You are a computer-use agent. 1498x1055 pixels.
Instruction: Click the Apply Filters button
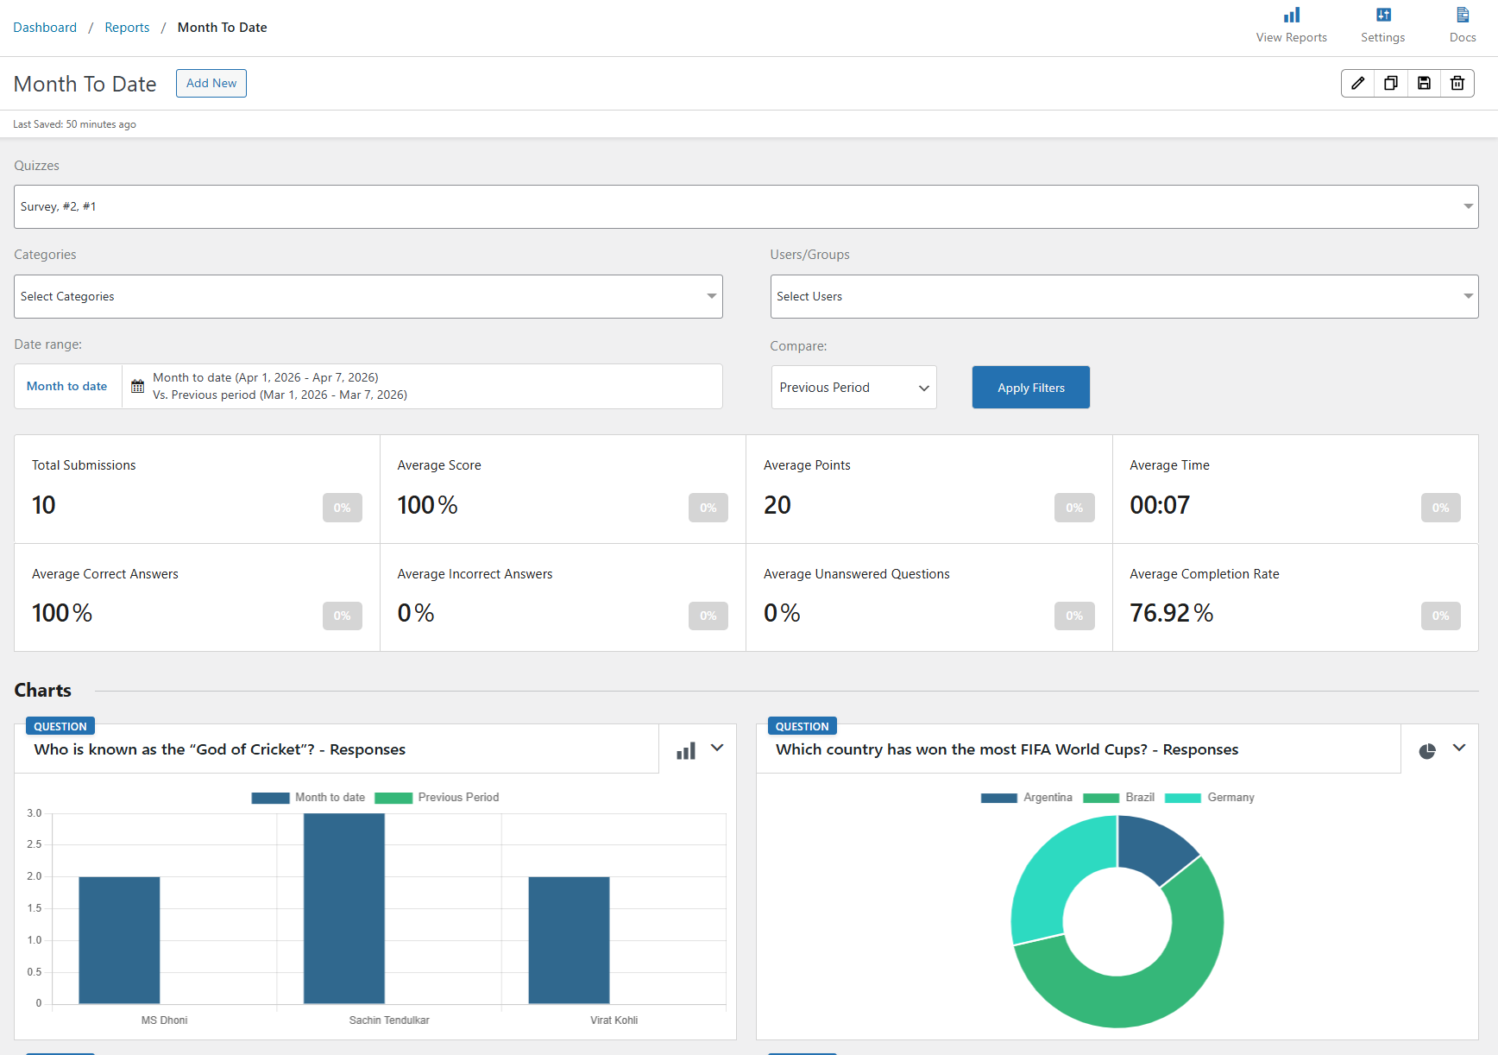[1030, 387]
